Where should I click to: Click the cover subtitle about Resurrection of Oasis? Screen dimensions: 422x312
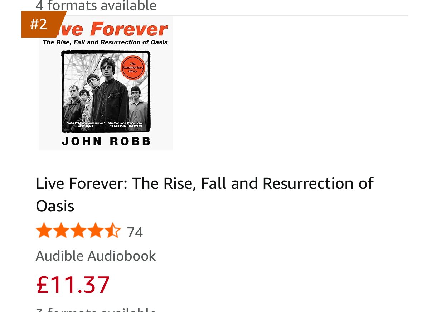(105, 42)
